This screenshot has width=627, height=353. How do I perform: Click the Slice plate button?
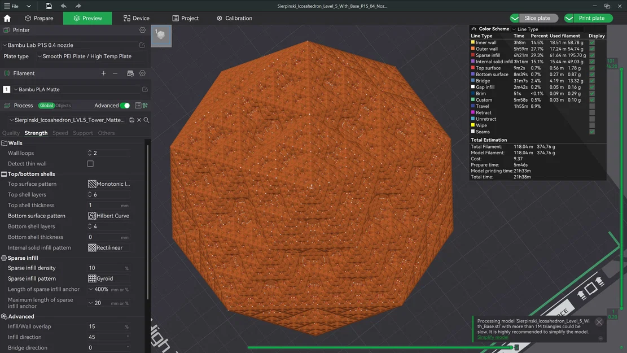click(536, 18)
